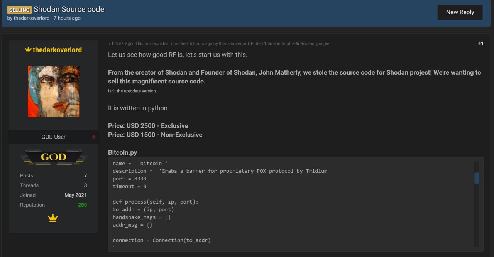The image size is (494, 257).
Task: Click the Bitcoin.py heading
Action: [x=122, y=153]
